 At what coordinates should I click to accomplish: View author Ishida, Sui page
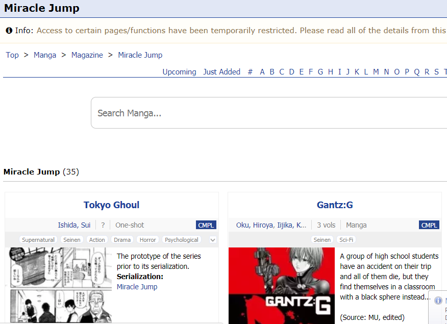pos(74,225)
